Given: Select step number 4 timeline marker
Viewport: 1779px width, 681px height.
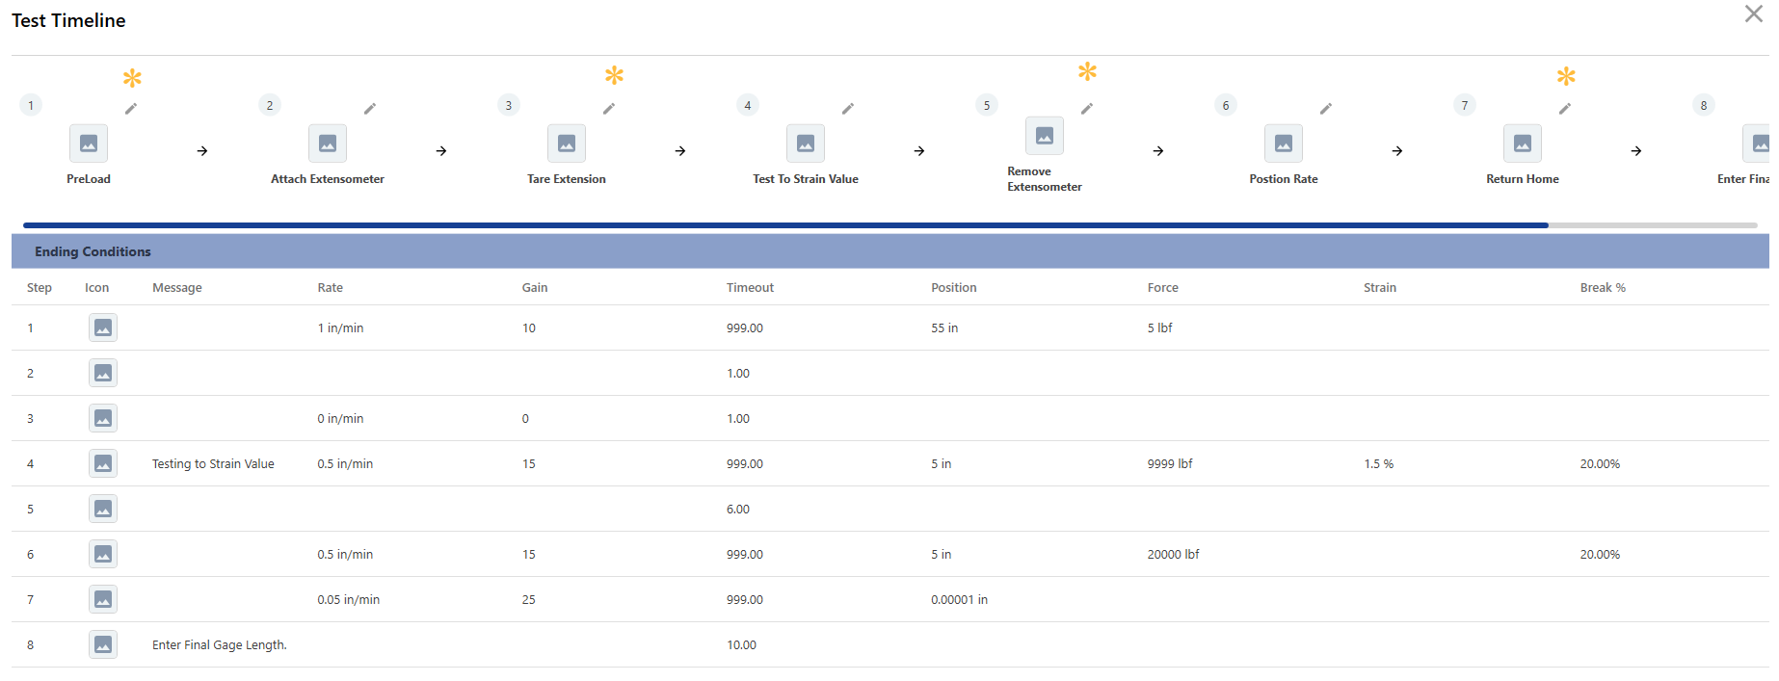Looking at the screenshot, I should click(x=748, y=105).
